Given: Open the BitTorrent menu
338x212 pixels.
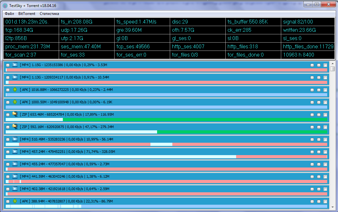Looking at the screenshot, I should 27,14.
